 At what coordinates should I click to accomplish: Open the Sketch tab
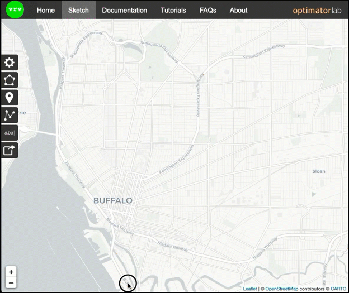click(x=78, y=10)
